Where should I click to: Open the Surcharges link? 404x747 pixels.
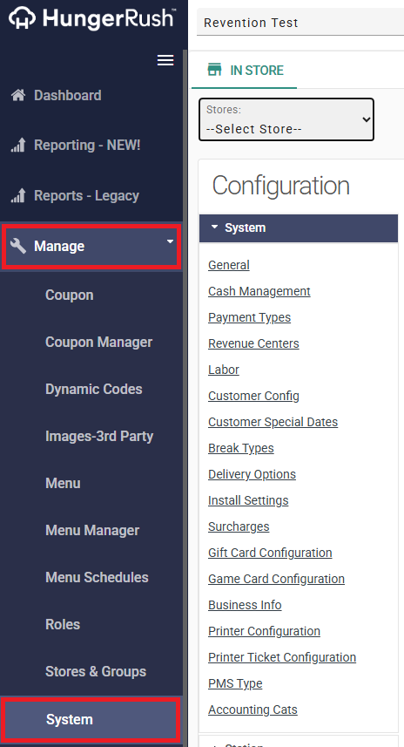(x=239, y=526)
